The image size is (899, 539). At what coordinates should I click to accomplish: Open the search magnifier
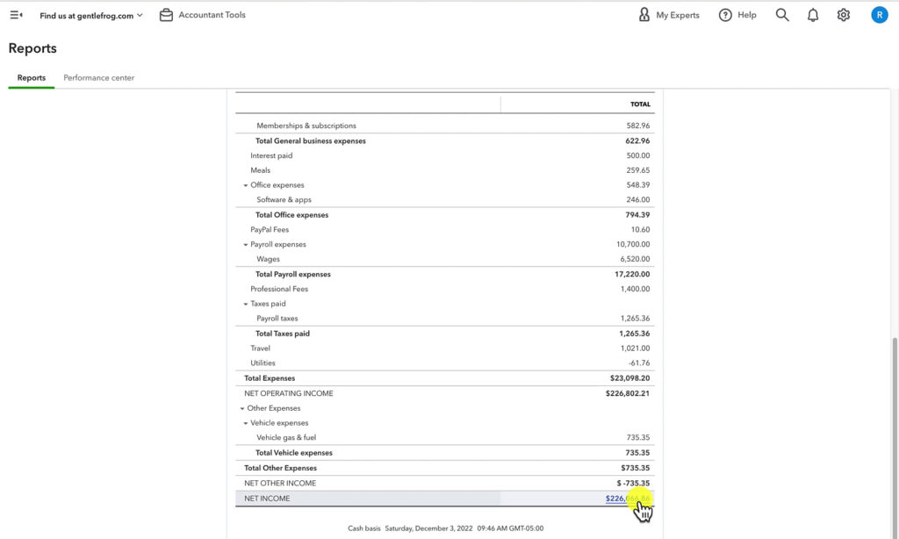[781, 14]
